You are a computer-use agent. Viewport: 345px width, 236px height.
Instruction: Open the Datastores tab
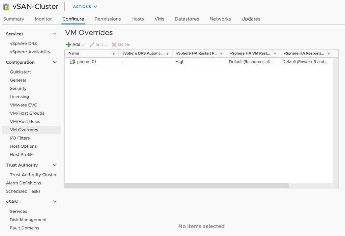click(x=187, y=19)
